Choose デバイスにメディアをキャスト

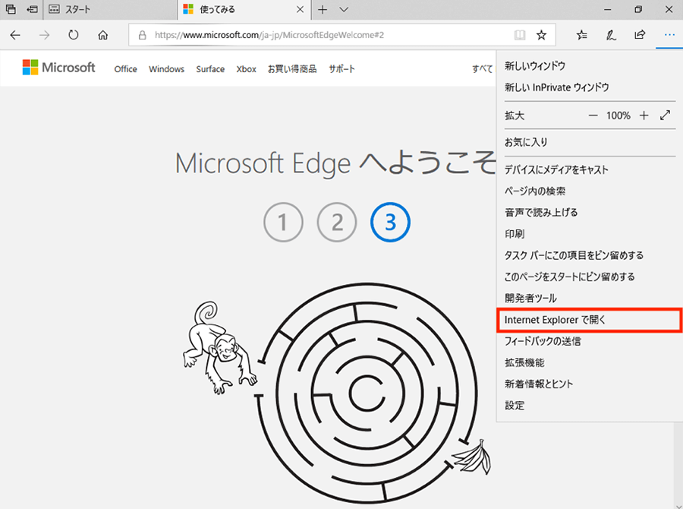pos(590,169)
